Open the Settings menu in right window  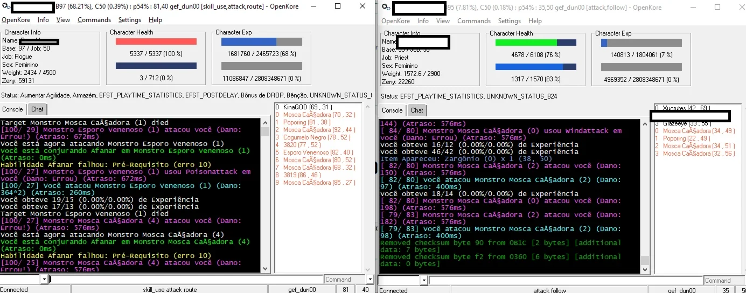point(509,21)
